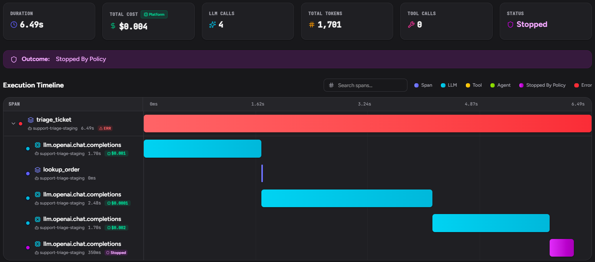Click the sparkle icon beside LLM Calls value
This screenshot has width=595, height=262.
coord(213,25)
